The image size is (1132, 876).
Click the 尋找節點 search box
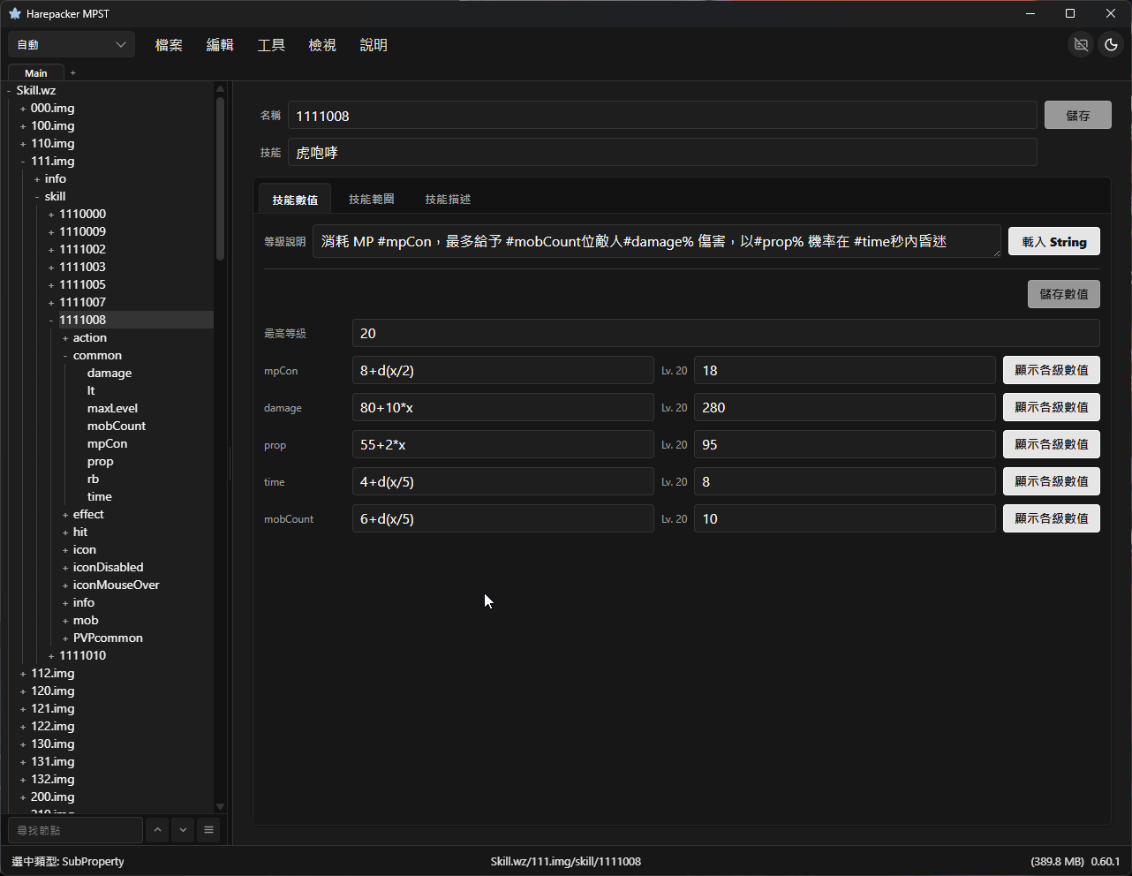(75, 830)
